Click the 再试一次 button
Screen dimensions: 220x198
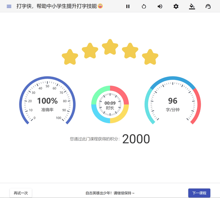pos(21,193)
